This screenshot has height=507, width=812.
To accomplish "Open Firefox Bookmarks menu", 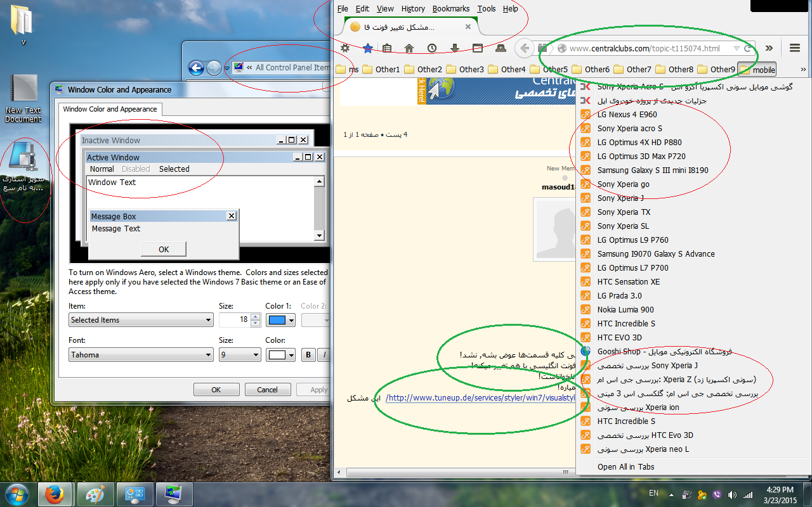I will click(451, 9).
